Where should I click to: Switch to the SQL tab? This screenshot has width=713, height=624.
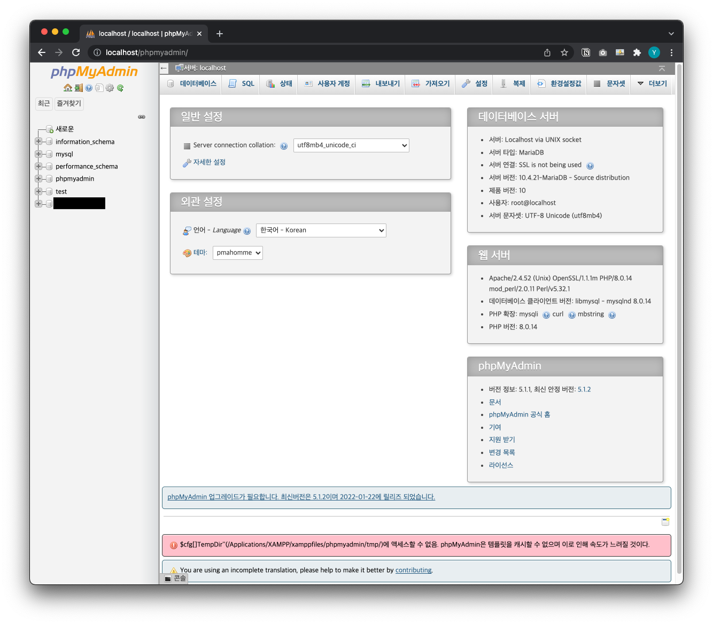pos(242,84)
